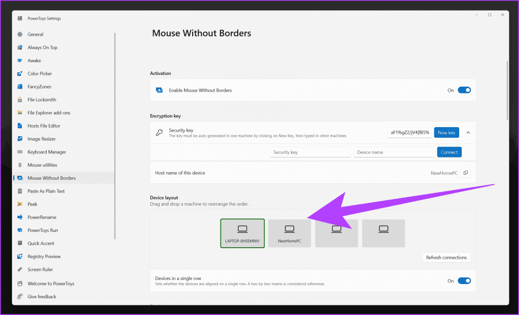The width and height of the screenshot is (519, 315).
Task: Click the Host name of this device label
Action: (180, 173)
